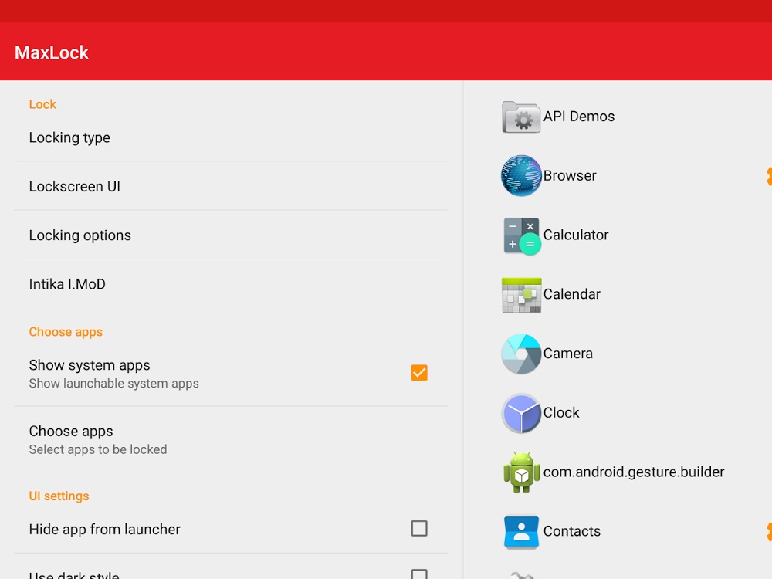Select the "com.android.gesture.builder" label
772x579 pixels.
[634, 472]
